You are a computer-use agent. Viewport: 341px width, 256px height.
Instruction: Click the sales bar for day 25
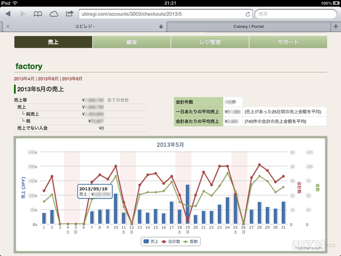pos(235,208)
